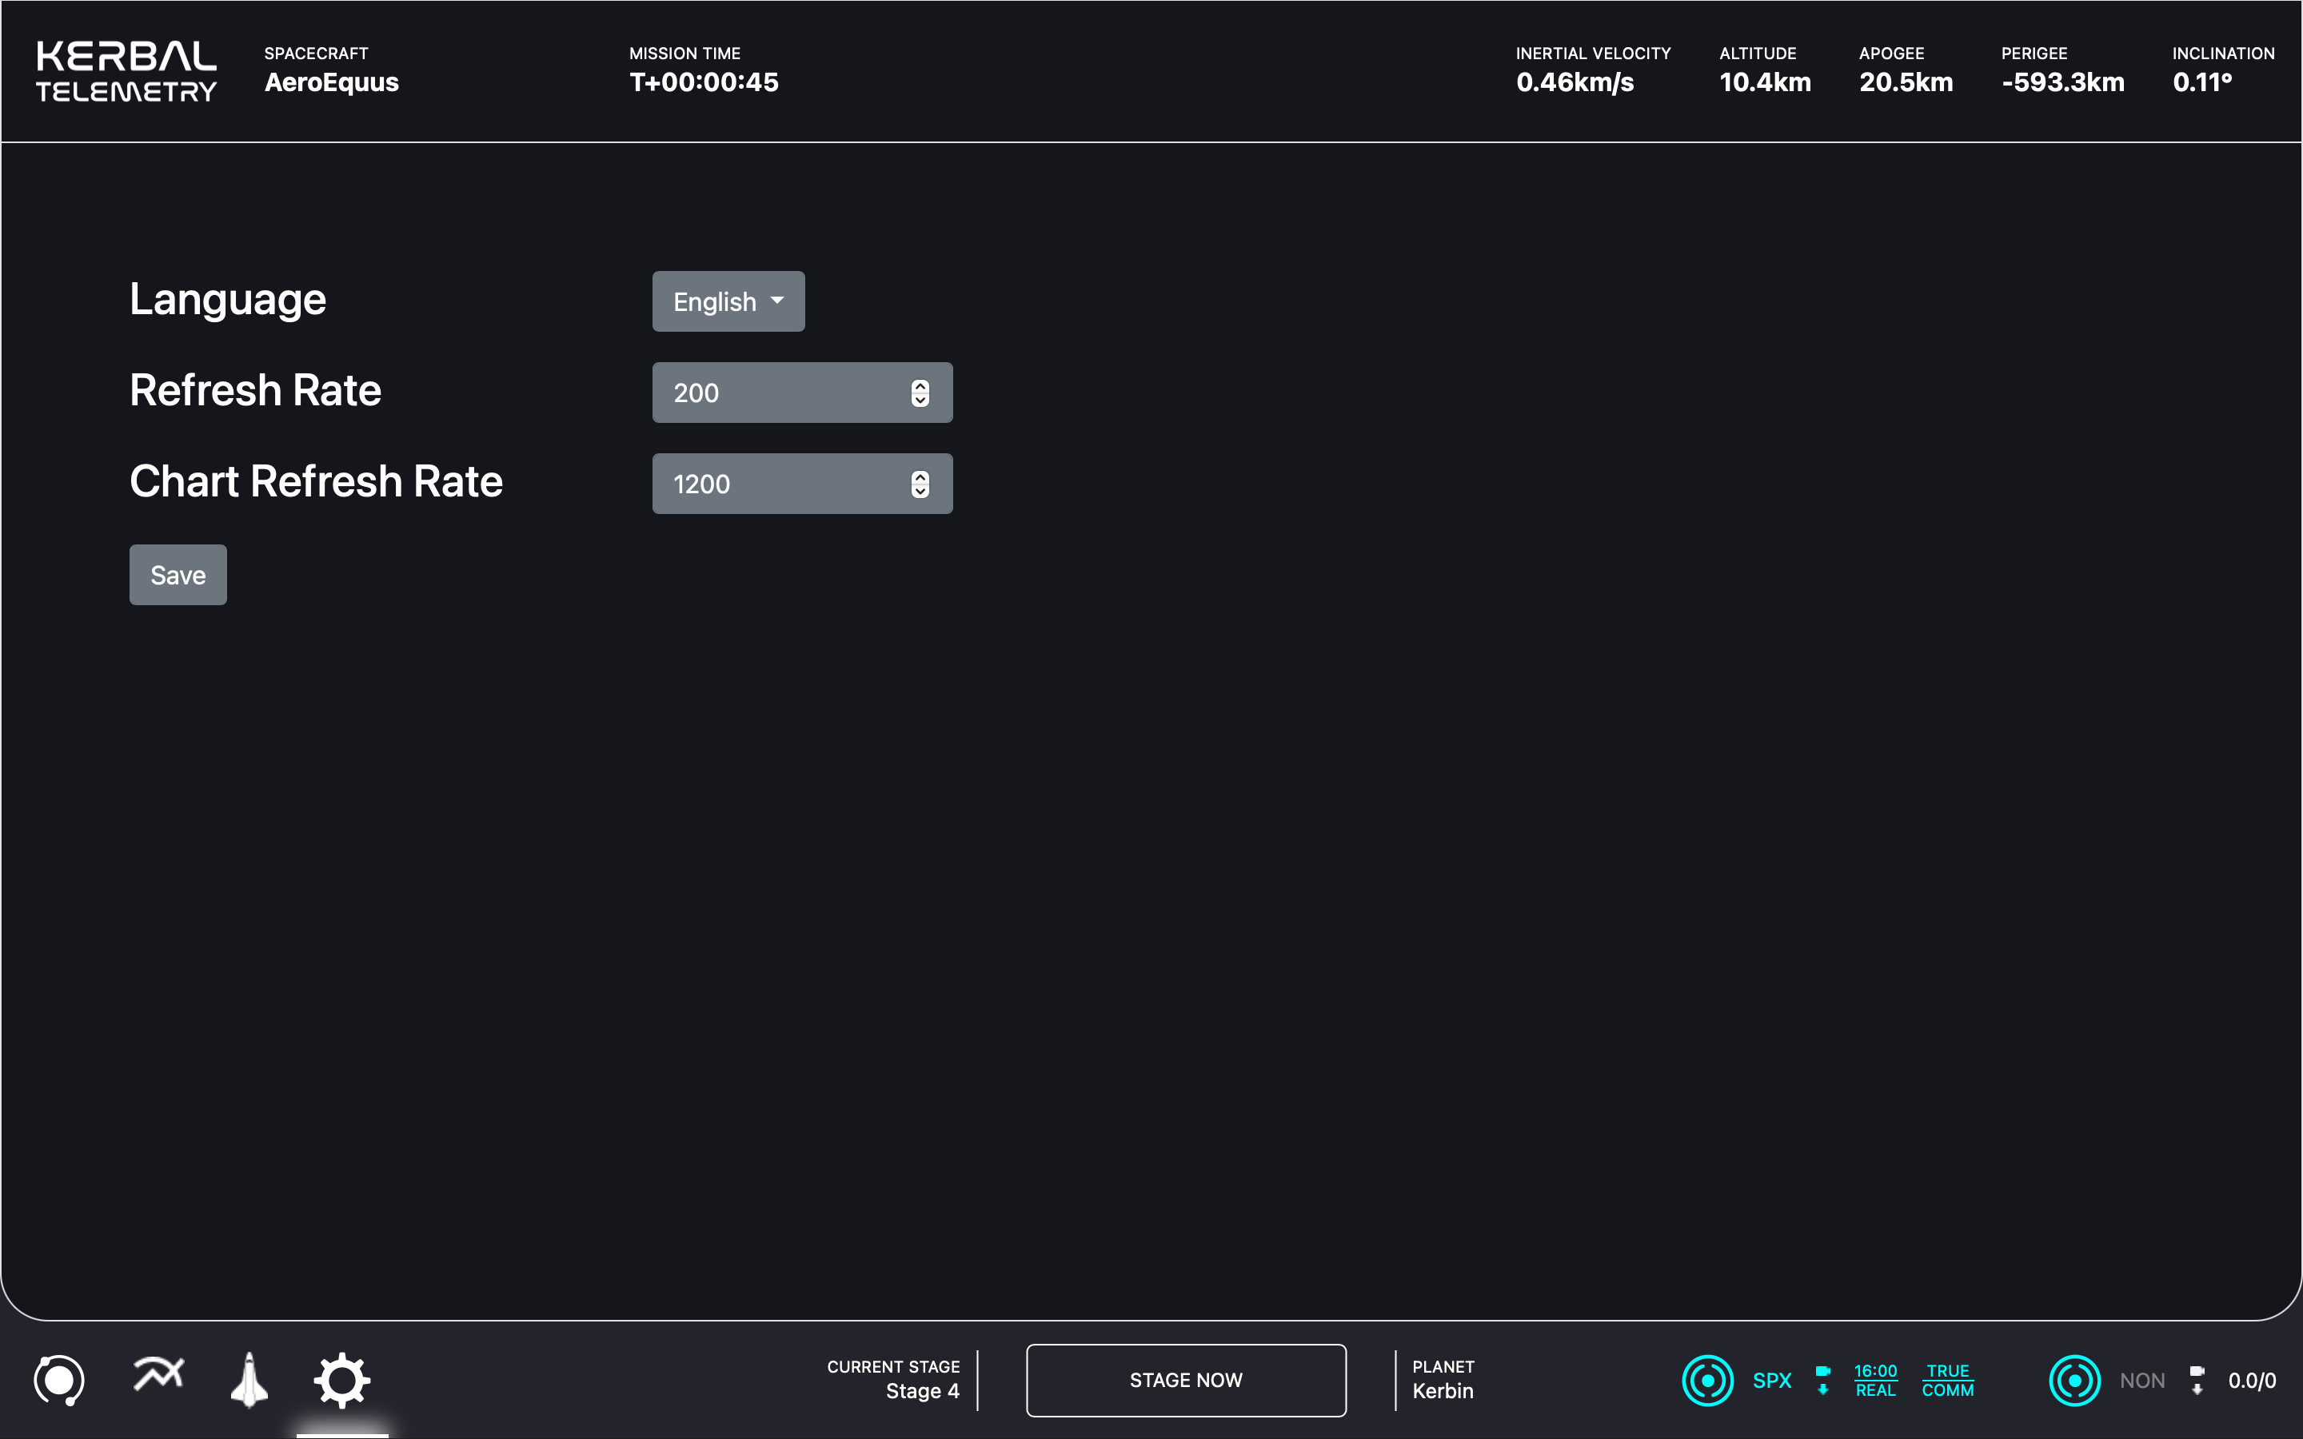Open the orbit view icon
The image size is (2303, 1439).
pos(59,1380)
